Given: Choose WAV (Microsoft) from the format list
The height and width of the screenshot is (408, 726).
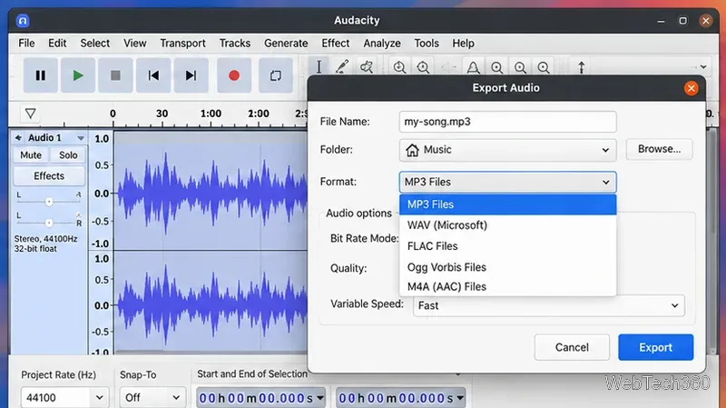Looking at the screenshot, I should point(507,225).
